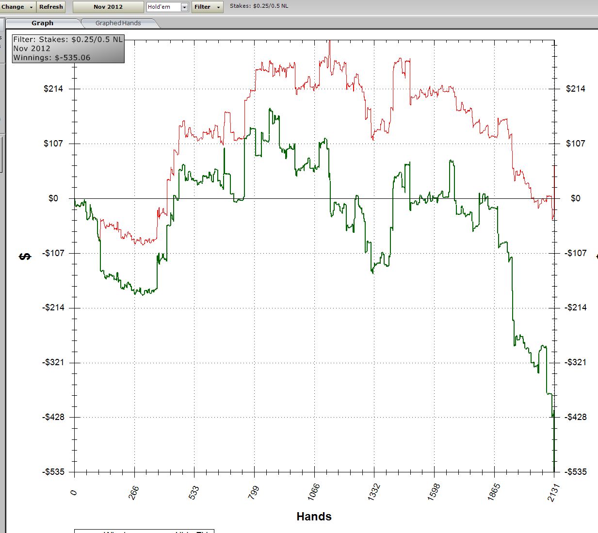The image size is (598, 533).
Task: Click the Hands x-axis title
Action: click(x=314, y=517)
